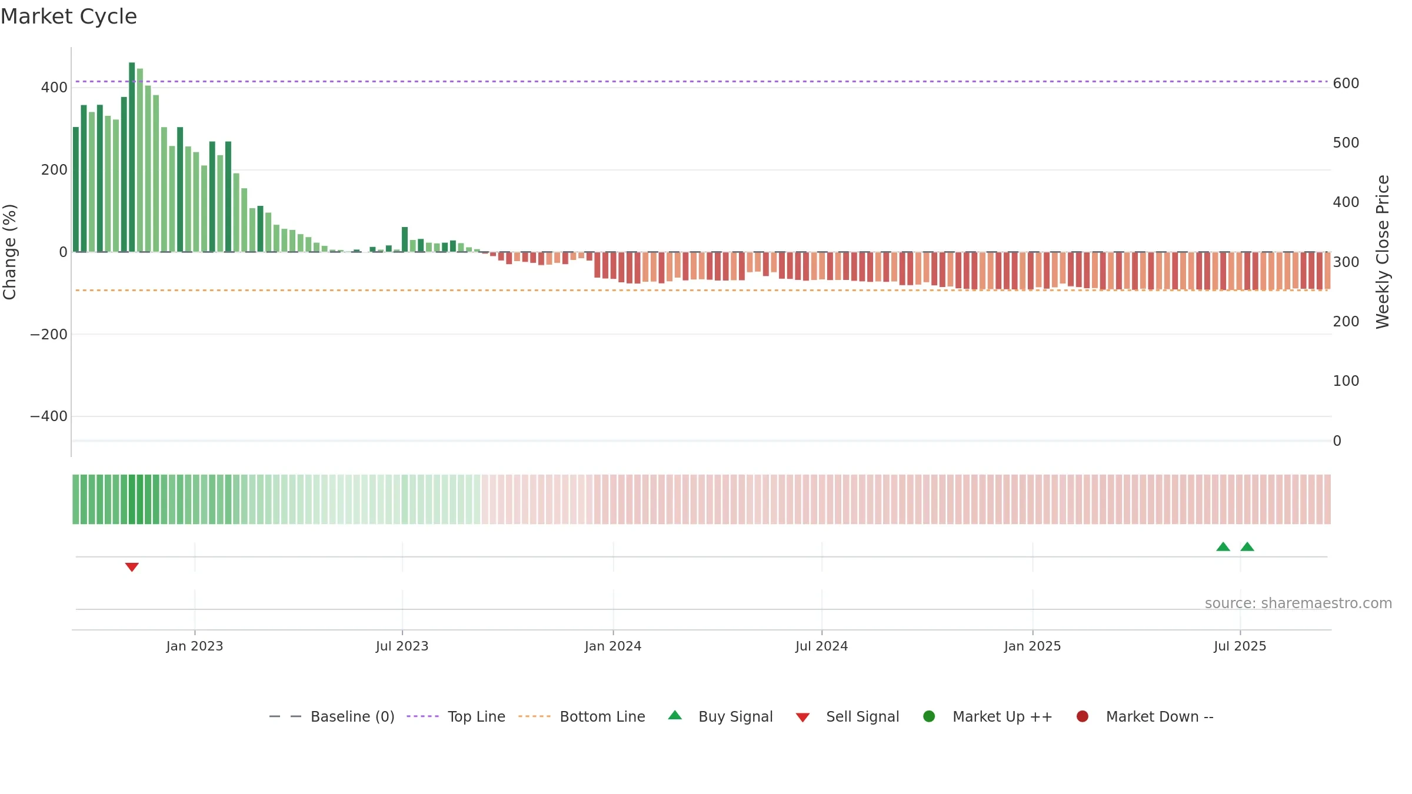Viewport: 1412px width, 794px height.
Task: Click the purple dotted line legend sample
Action: [422, 716]
